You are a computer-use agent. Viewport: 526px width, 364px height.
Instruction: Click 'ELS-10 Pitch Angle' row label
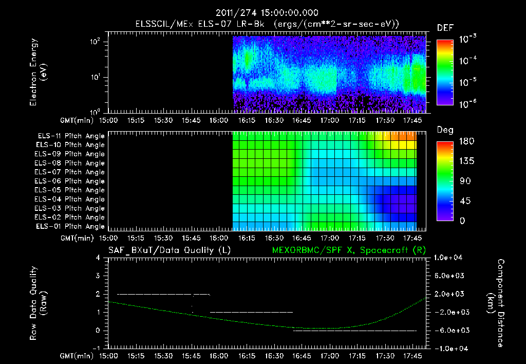[70, 145]
